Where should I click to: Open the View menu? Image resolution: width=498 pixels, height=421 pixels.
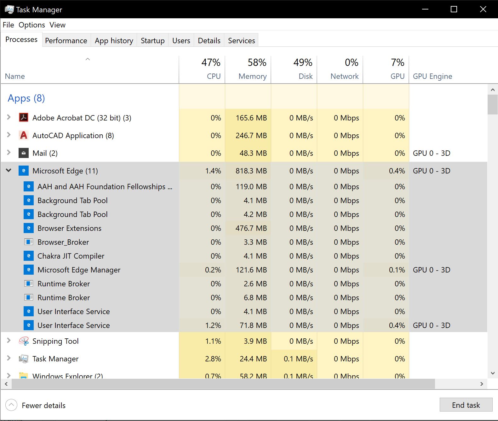(57, 25)
